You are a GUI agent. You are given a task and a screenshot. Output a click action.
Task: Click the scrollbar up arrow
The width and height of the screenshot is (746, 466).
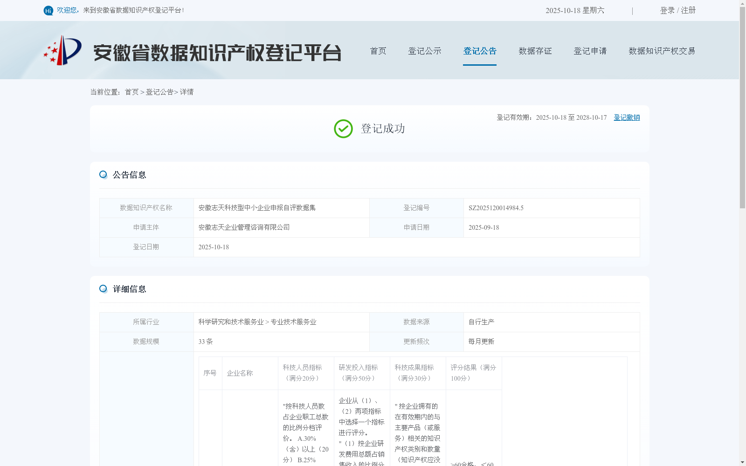[742, 3]
